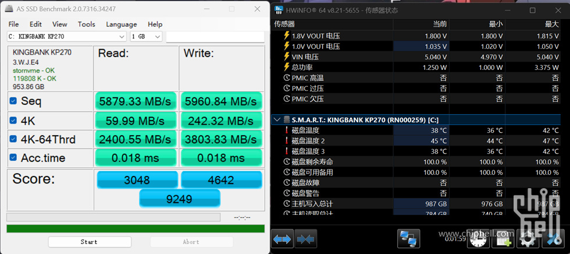Open the Tools menu in AS SSD
Image resolution: width=570 pixels, height=254 pixels.
(x=87, y=24)
